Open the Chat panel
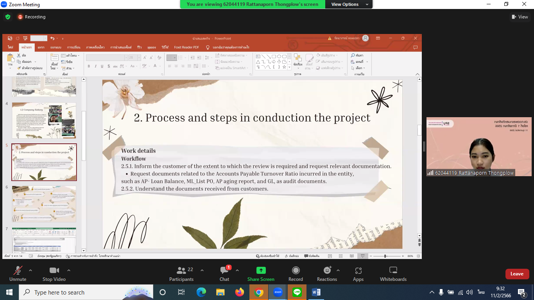This screenshot has height=300, width=534. tap(224, 273)
